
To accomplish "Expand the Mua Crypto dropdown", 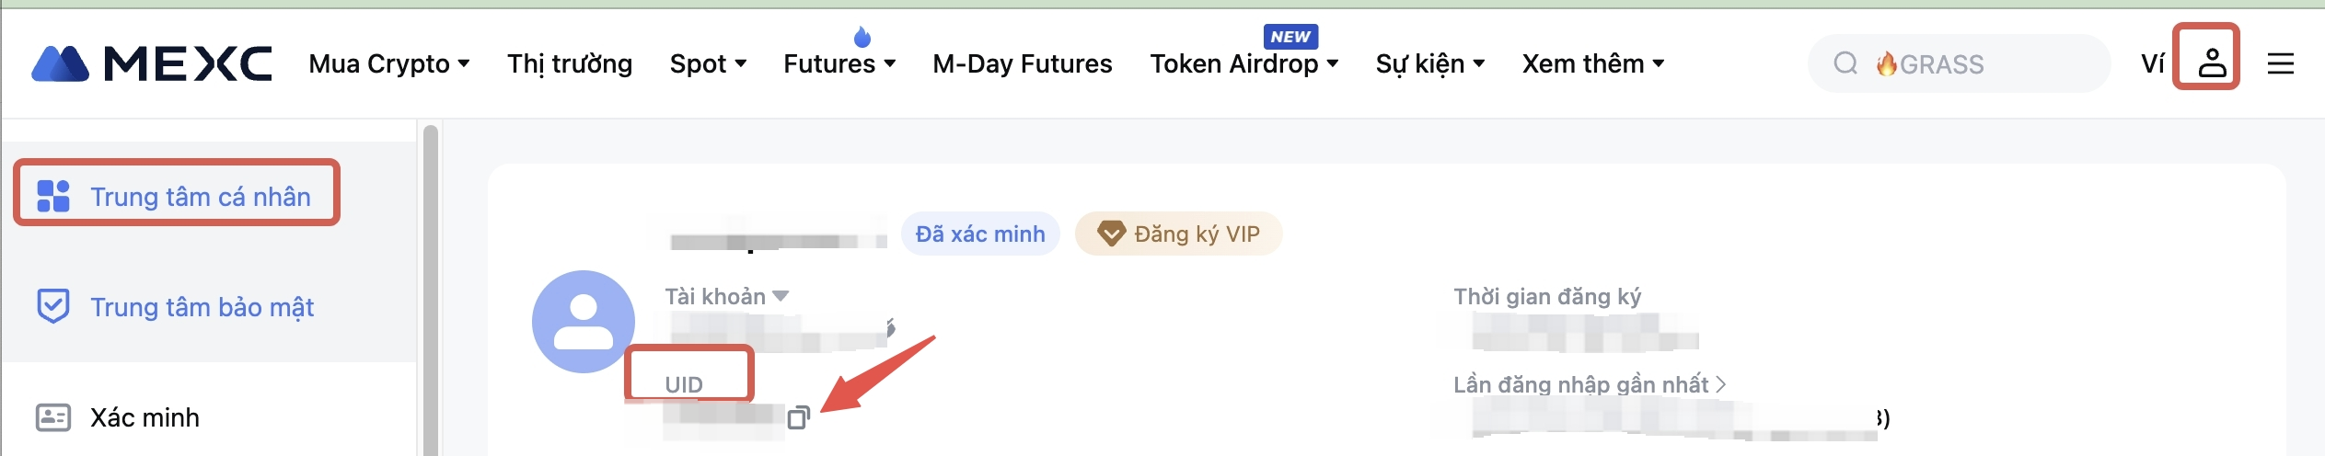I will pyautogui.click(x=388, y=63).
